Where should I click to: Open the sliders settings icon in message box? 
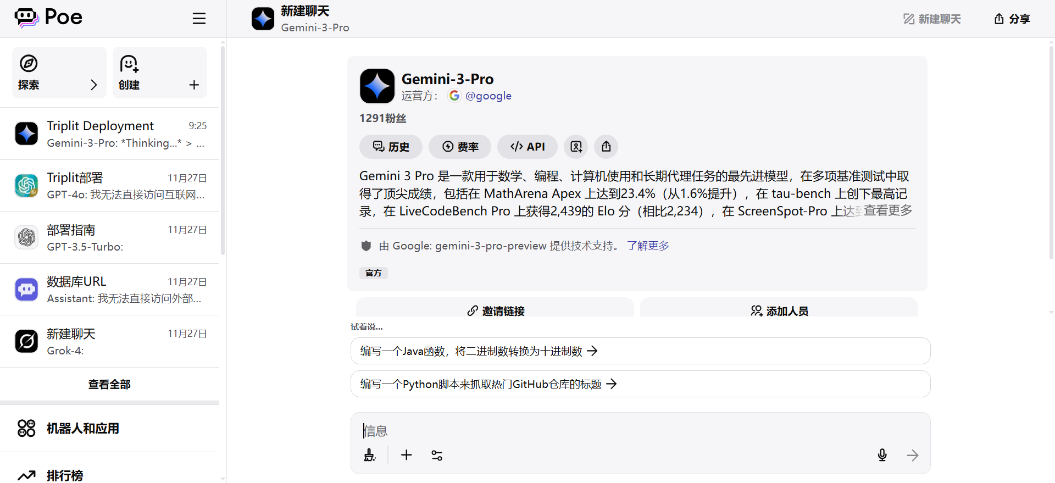click(437, 455)
